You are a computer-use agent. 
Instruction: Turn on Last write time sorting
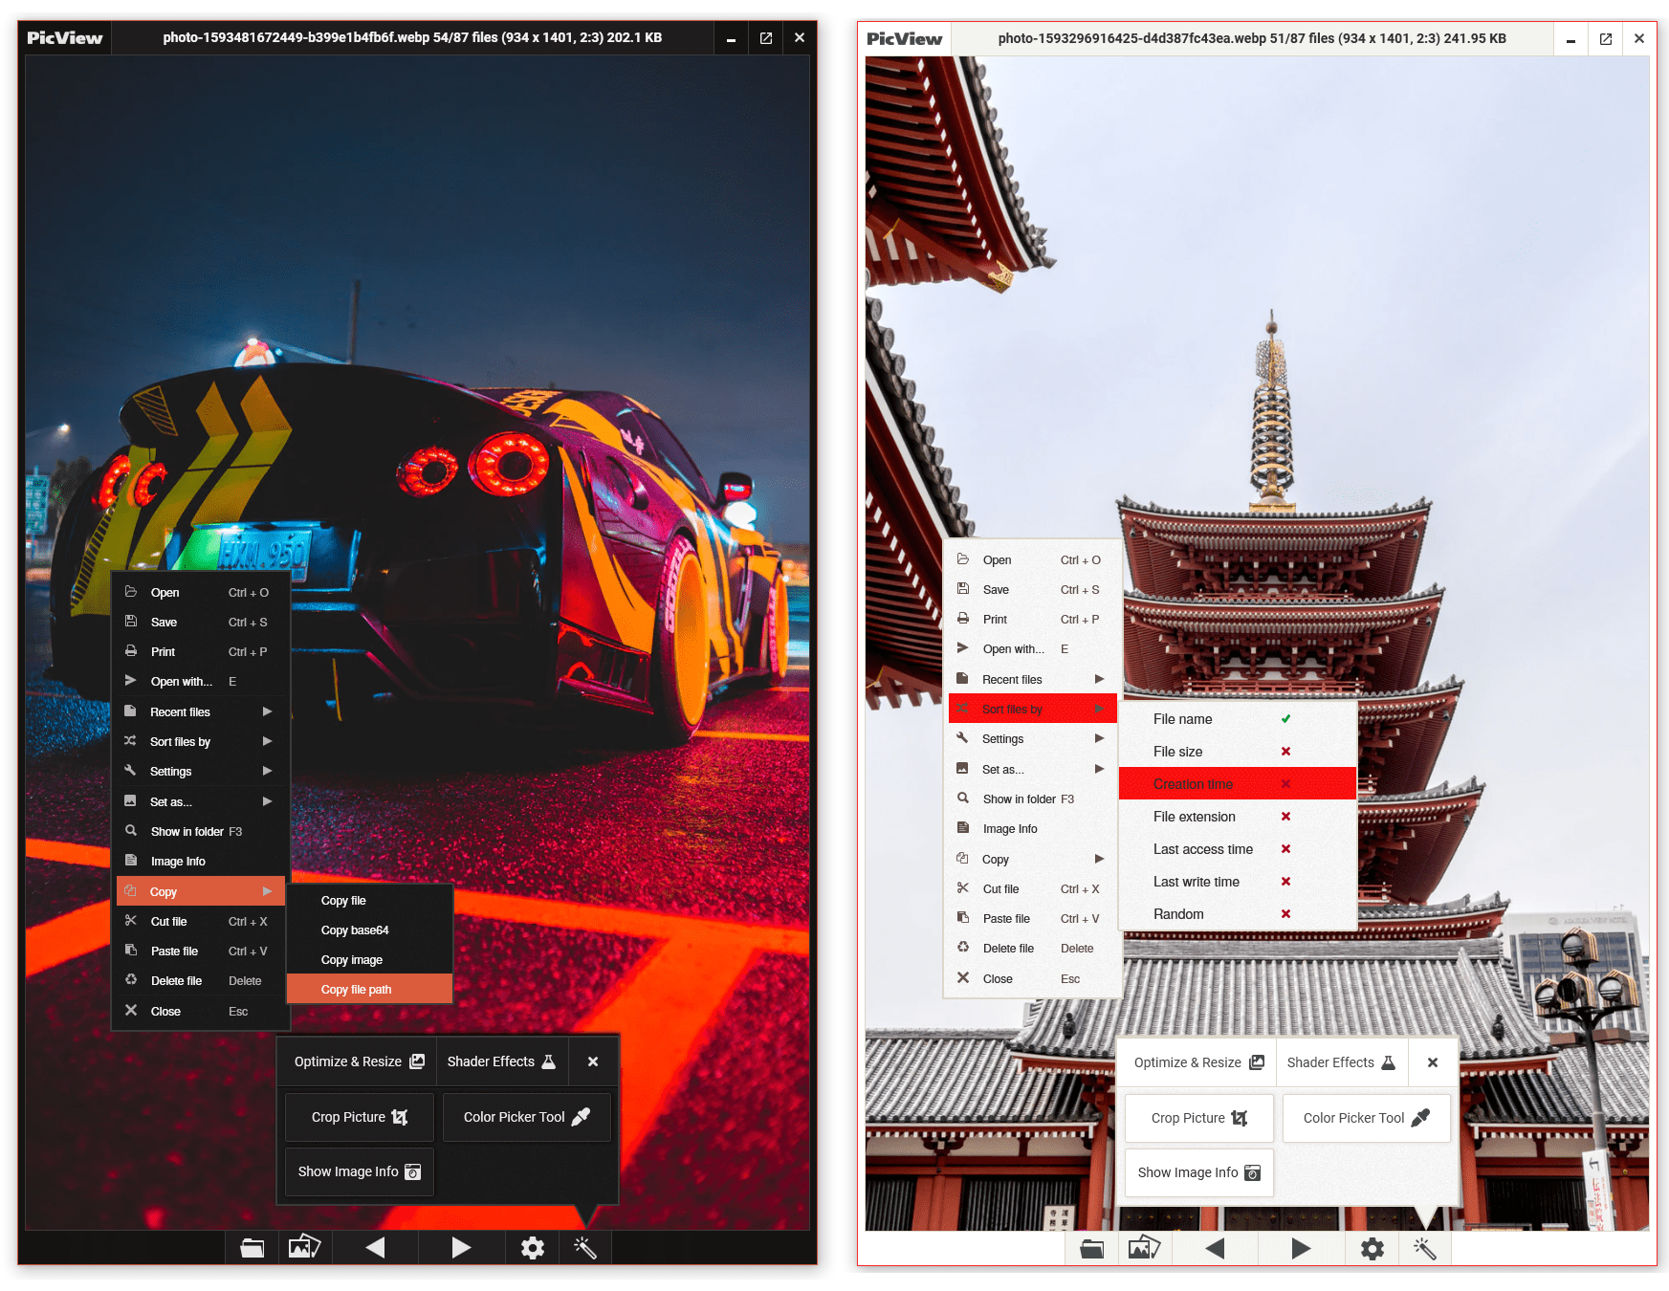1196,881
